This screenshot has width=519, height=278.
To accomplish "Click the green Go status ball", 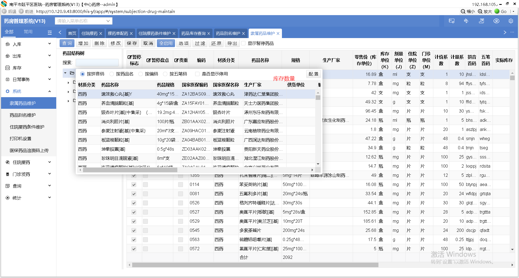I will tap(497, 11).
